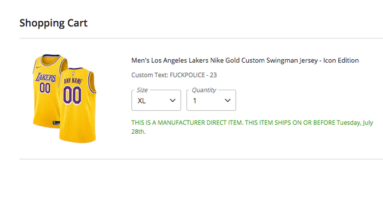The image size is (383, 216).
Task: Click the Quantity field label
Action: pyautogui.click(x=204, y=90)
